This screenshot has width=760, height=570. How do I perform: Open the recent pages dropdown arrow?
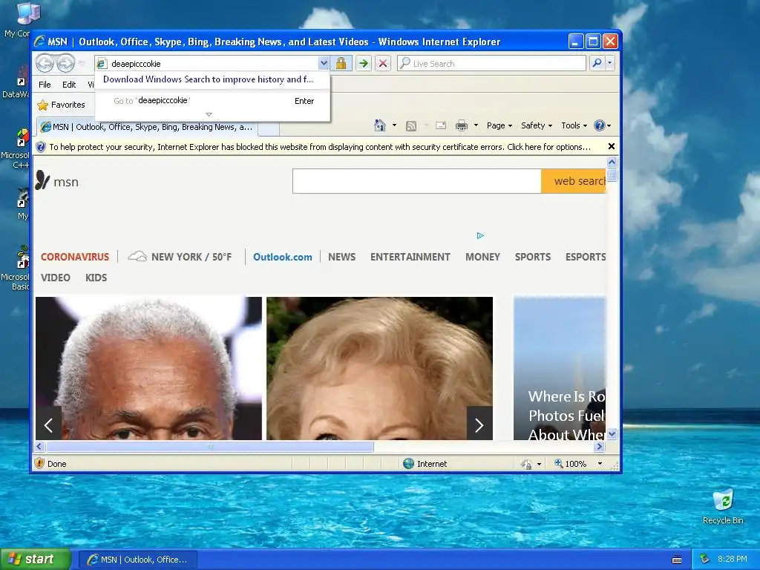[x=82, y=64]
